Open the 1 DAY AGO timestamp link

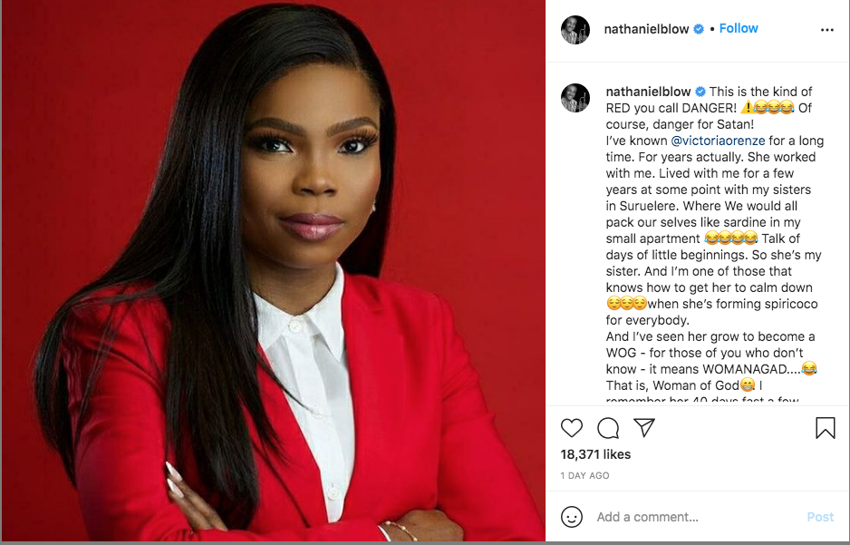click(x=584, y=475)
